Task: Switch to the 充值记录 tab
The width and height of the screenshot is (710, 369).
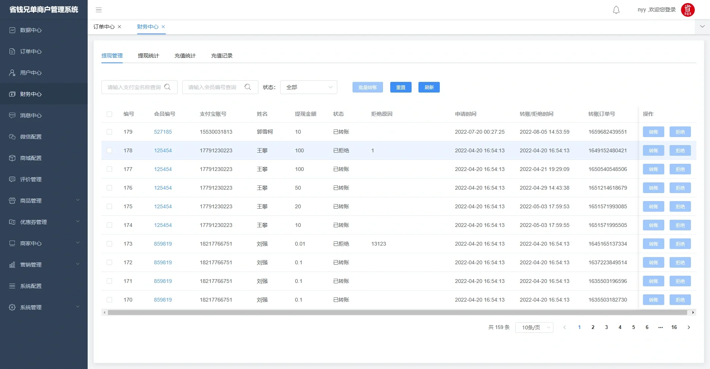Action: (221, 56)
